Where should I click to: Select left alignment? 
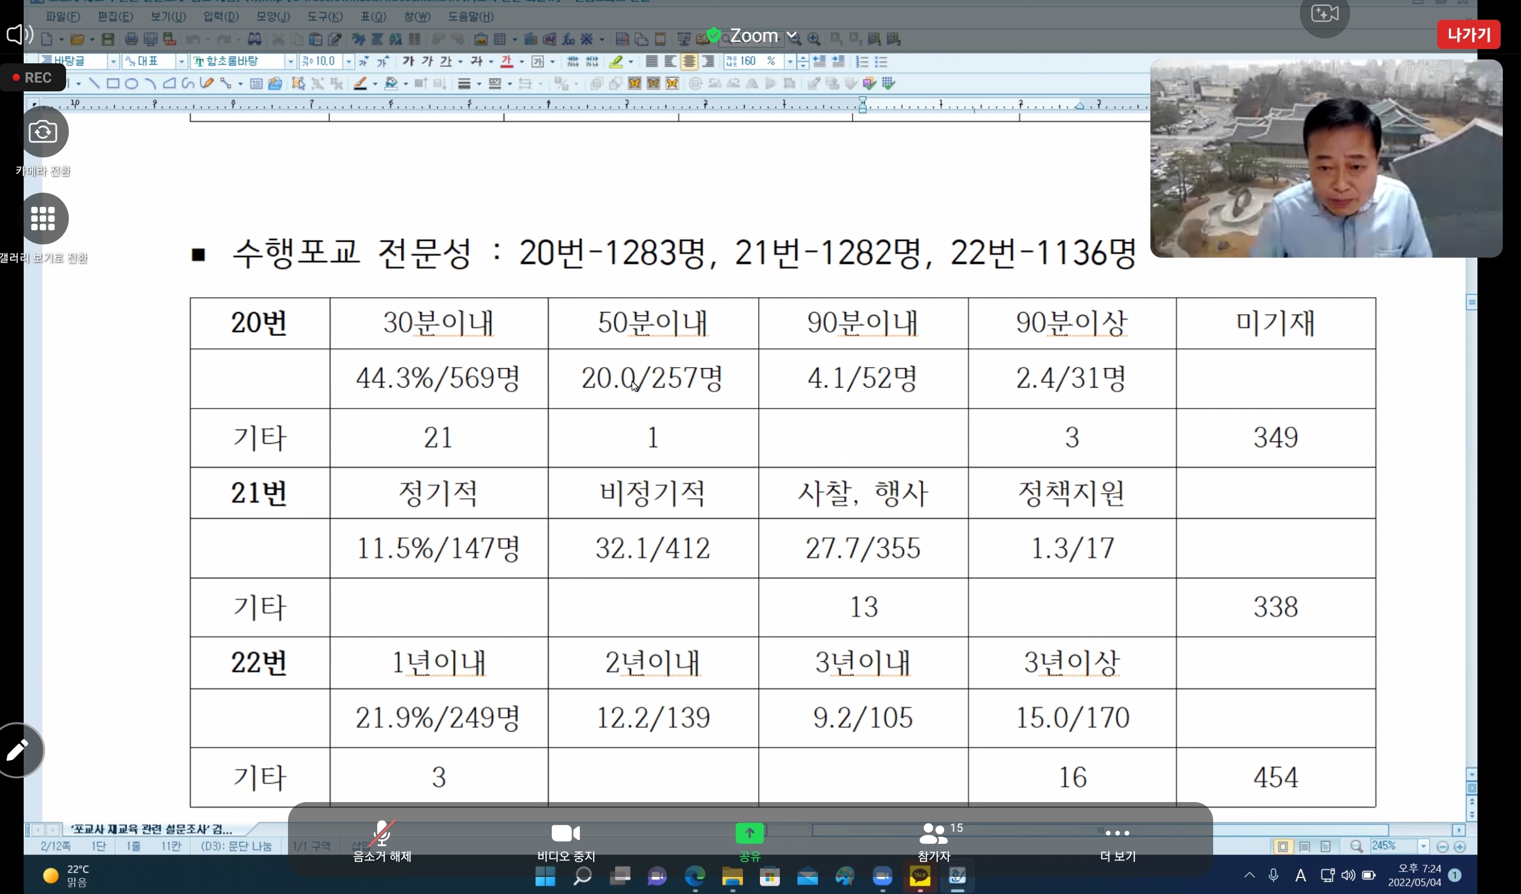[x=670, y=62]
